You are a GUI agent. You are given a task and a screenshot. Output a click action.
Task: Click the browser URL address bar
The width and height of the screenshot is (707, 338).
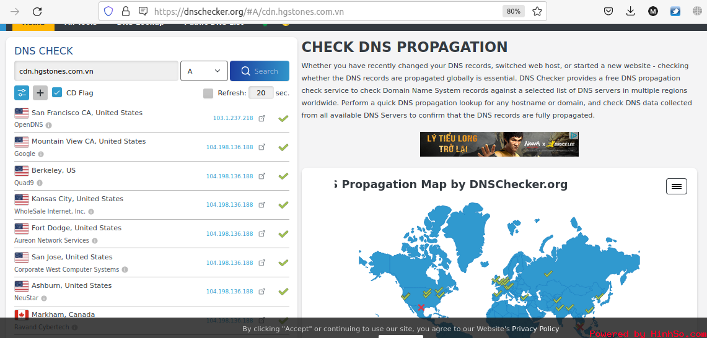322,12
